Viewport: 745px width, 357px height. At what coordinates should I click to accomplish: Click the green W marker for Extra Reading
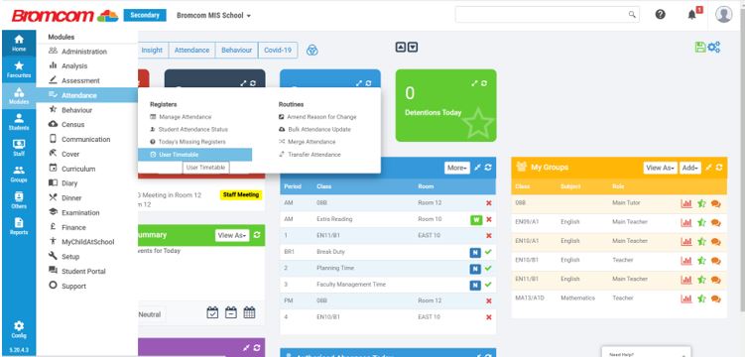pyautogui.click(x=475, y=220)
